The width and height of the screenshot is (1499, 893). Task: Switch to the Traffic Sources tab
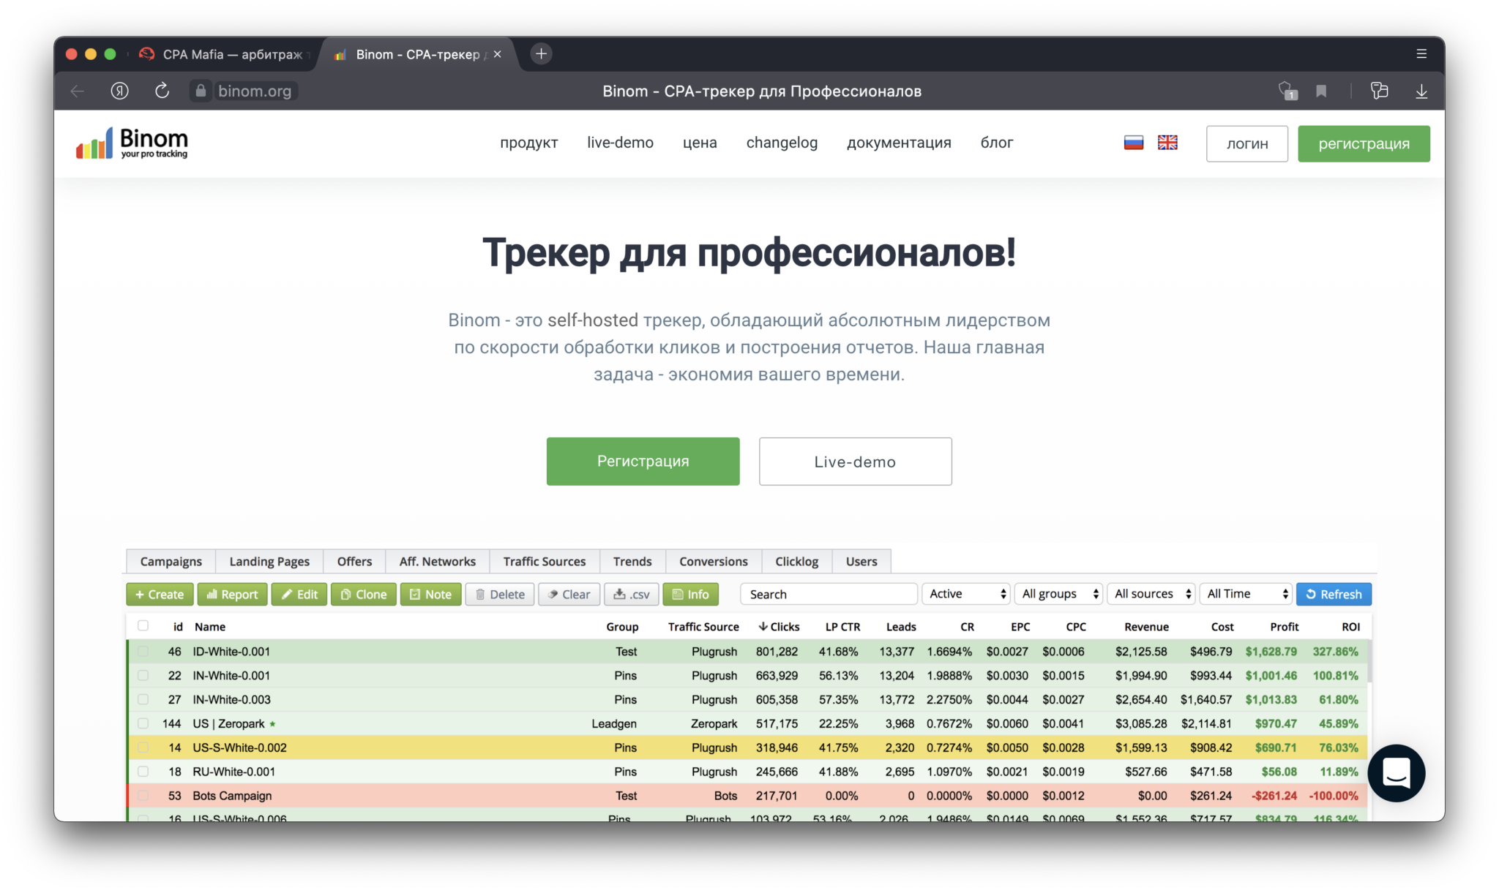click(x=545, y=561)
